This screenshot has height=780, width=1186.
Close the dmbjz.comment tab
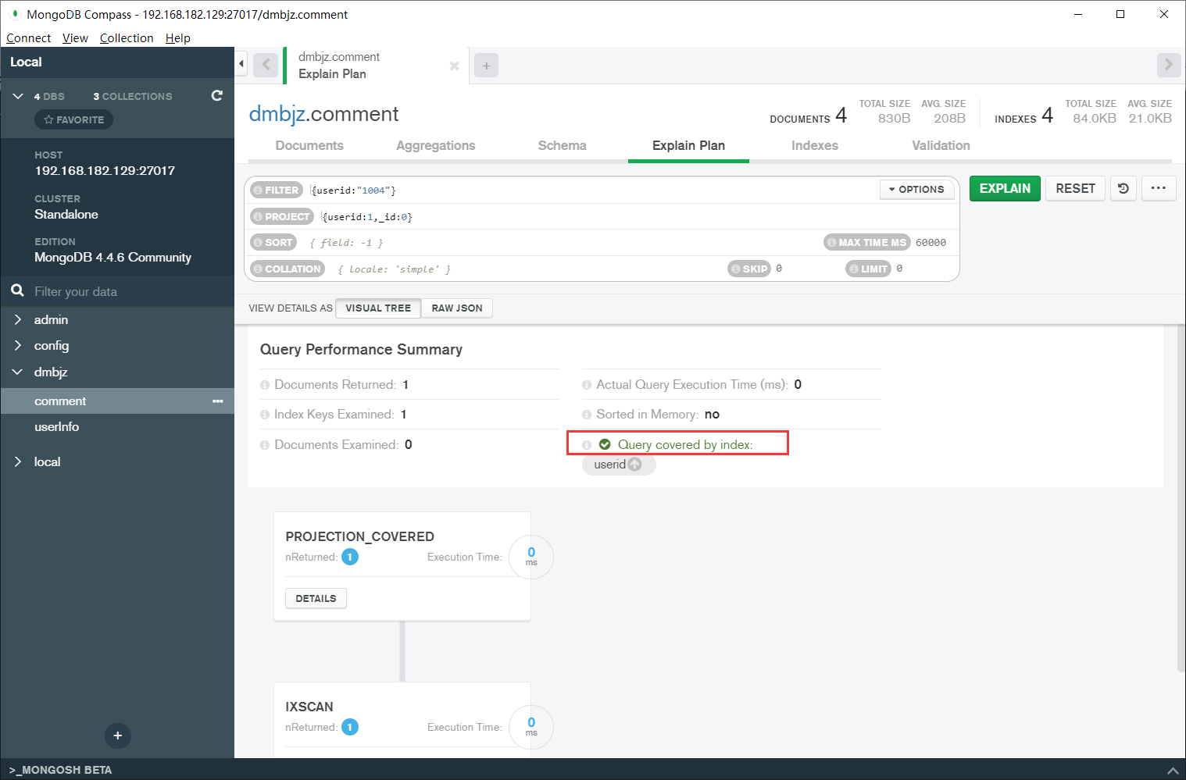click(454, 66)
